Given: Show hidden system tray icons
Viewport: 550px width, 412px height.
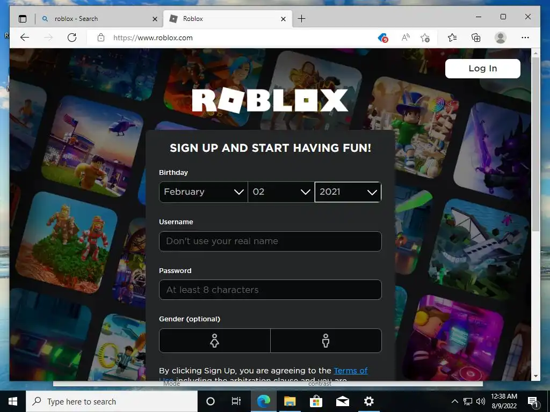Looking at the screenshot, I should [x=454, y=401].
